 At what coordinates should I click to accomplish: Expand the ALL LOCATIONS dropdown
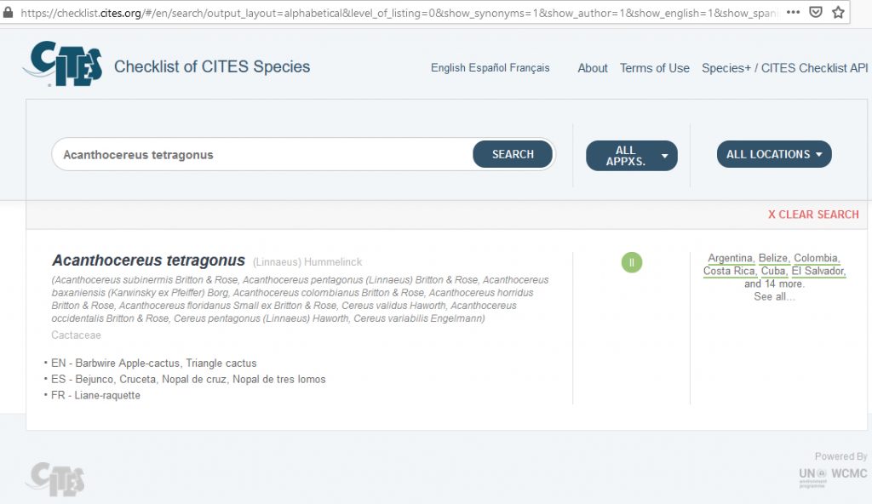tap(774, 154)
